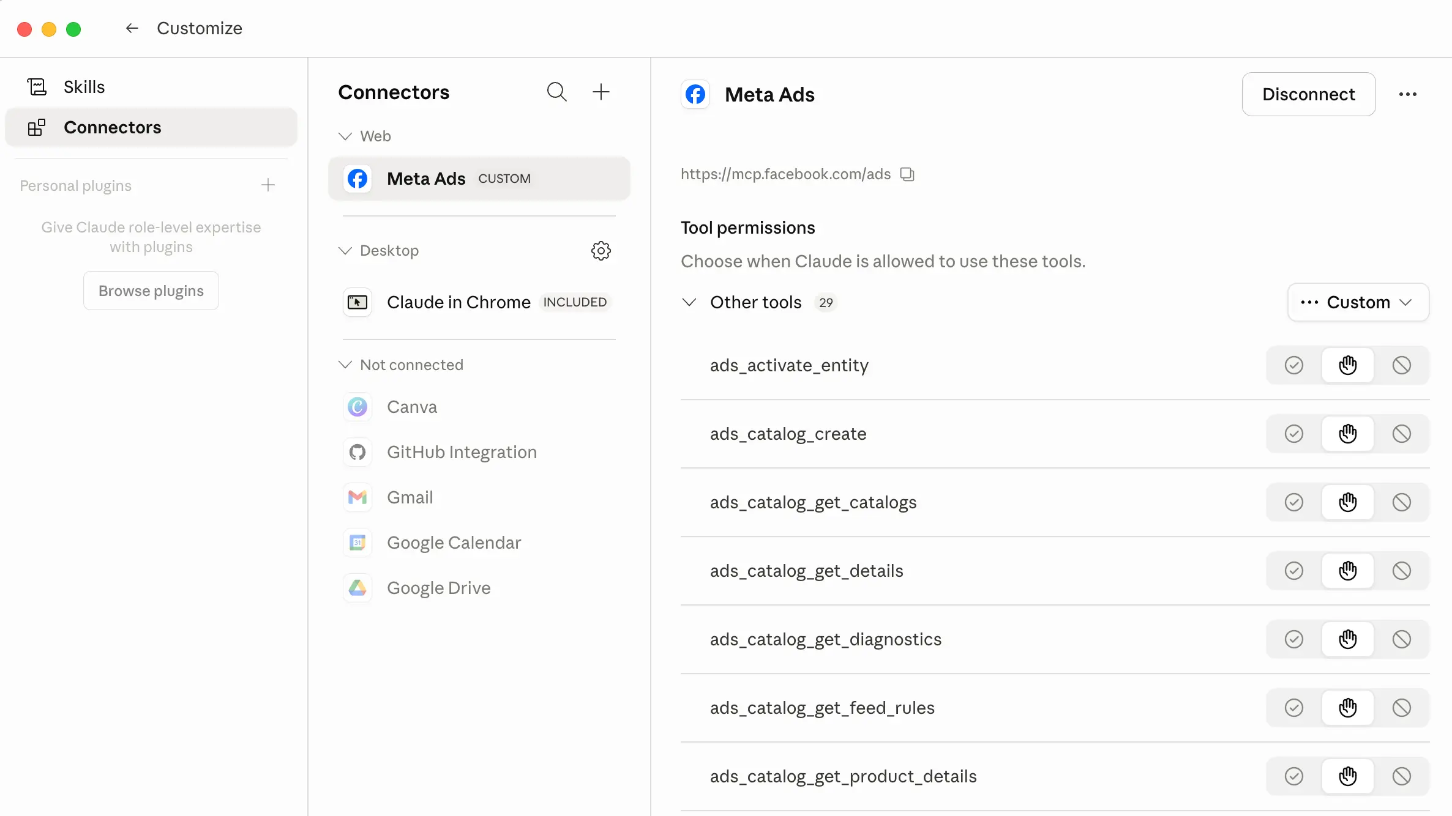Set ads_catalog_create to needs approval
Viewport: 1452px width, 816px height.
click(1348, 434)
